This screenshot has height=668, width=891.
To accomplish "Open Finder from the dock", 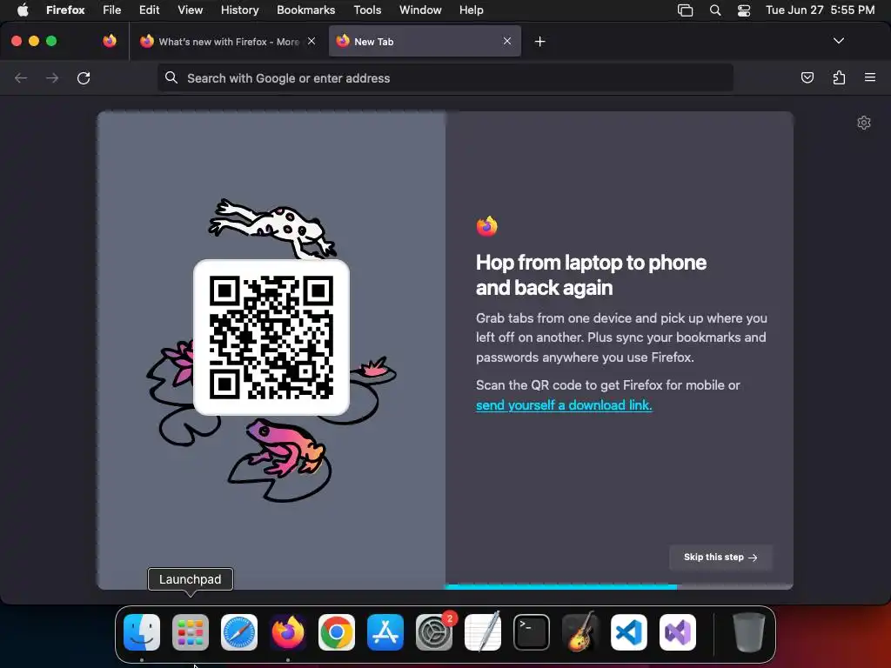I will (x=142, y=632).
